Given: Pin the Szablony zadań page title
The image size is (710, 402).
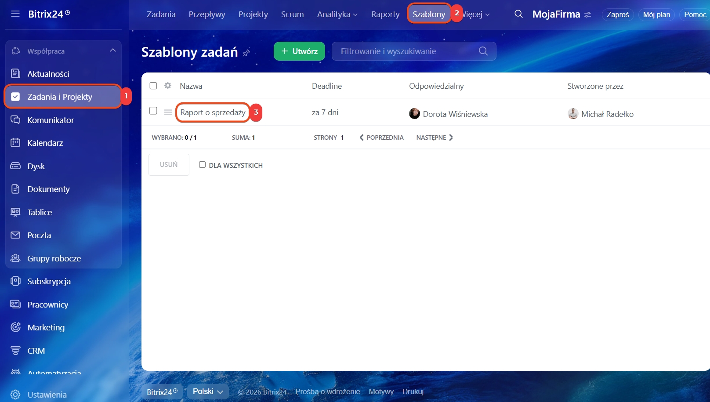Looking at the screenshot, I should pos(246,53).
